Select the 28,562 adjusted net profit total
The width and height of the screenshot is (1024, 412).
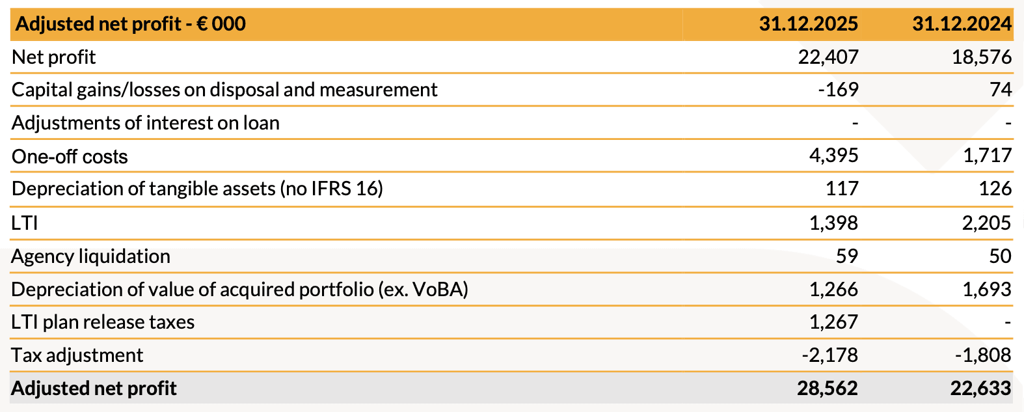click(827, 389)
